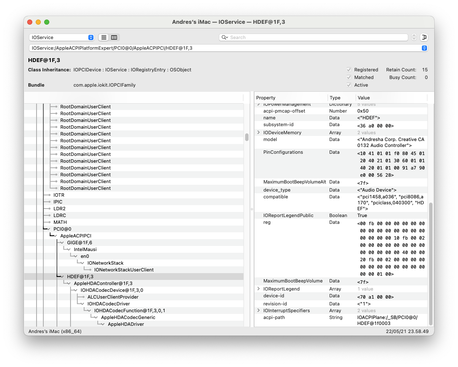Open the search magnifier options menu

(x=224, y=37)
